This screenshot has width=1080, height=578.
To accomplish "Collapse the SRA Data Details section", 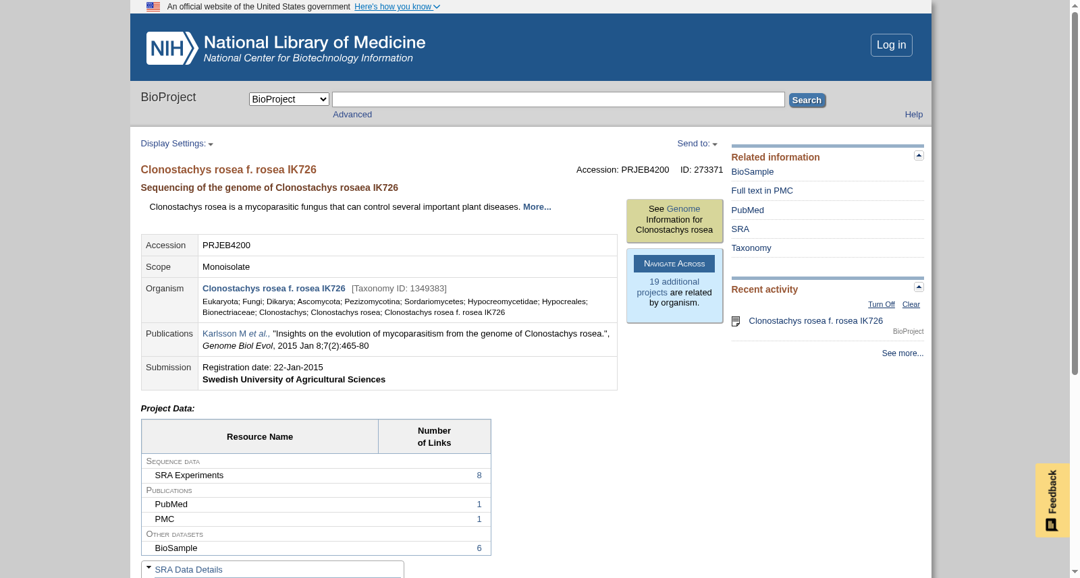I will point(148,567).
